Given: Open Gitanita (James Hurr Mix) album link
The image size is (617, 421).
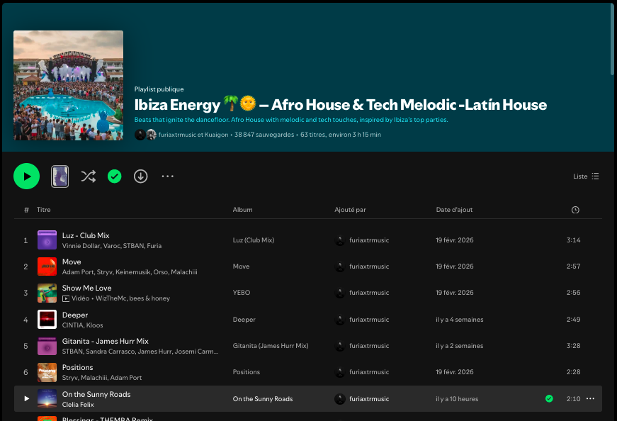Looking at the screenshot, I should click(x=271, y=346).
